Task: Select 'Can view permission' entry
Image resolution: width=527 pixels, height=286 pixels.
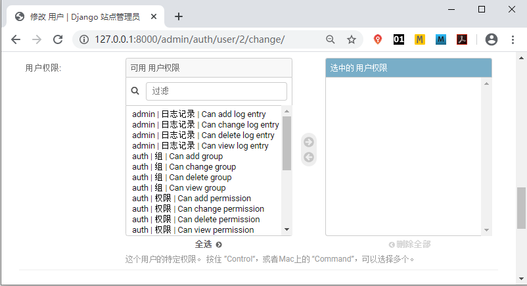Action: [x=204, y=230]
